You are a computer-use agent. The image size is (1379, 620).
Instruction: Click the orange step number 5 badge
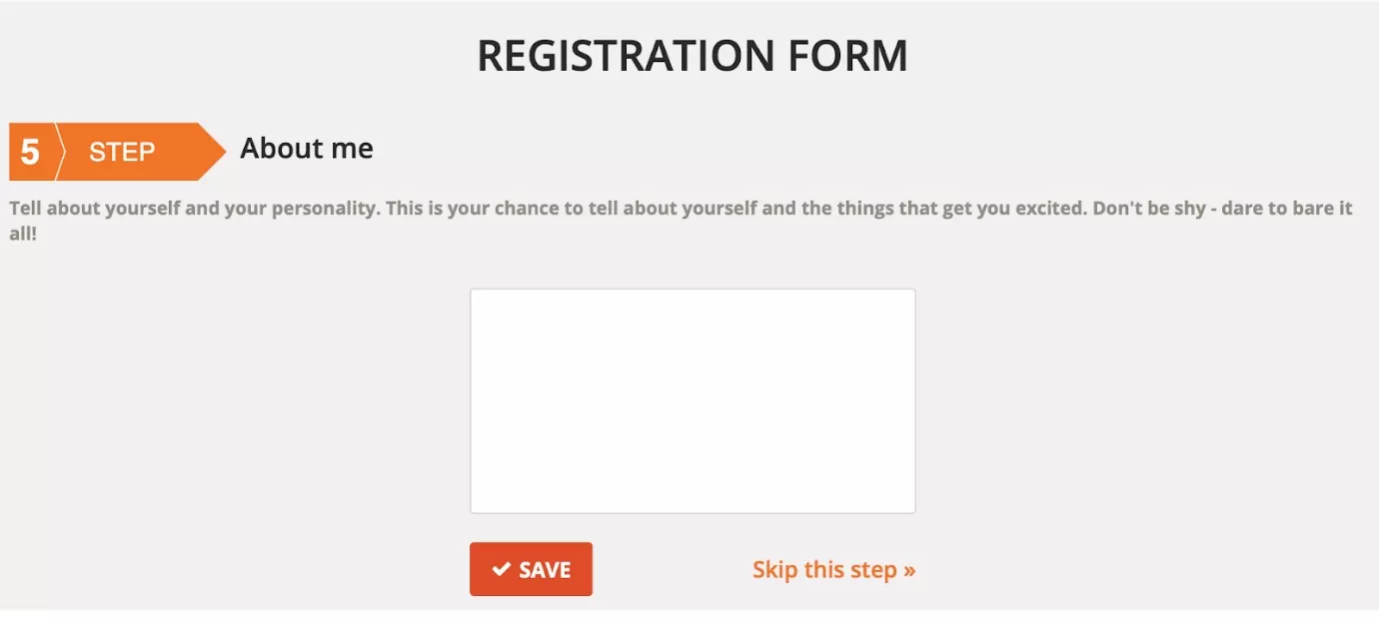tap(30, 152)
